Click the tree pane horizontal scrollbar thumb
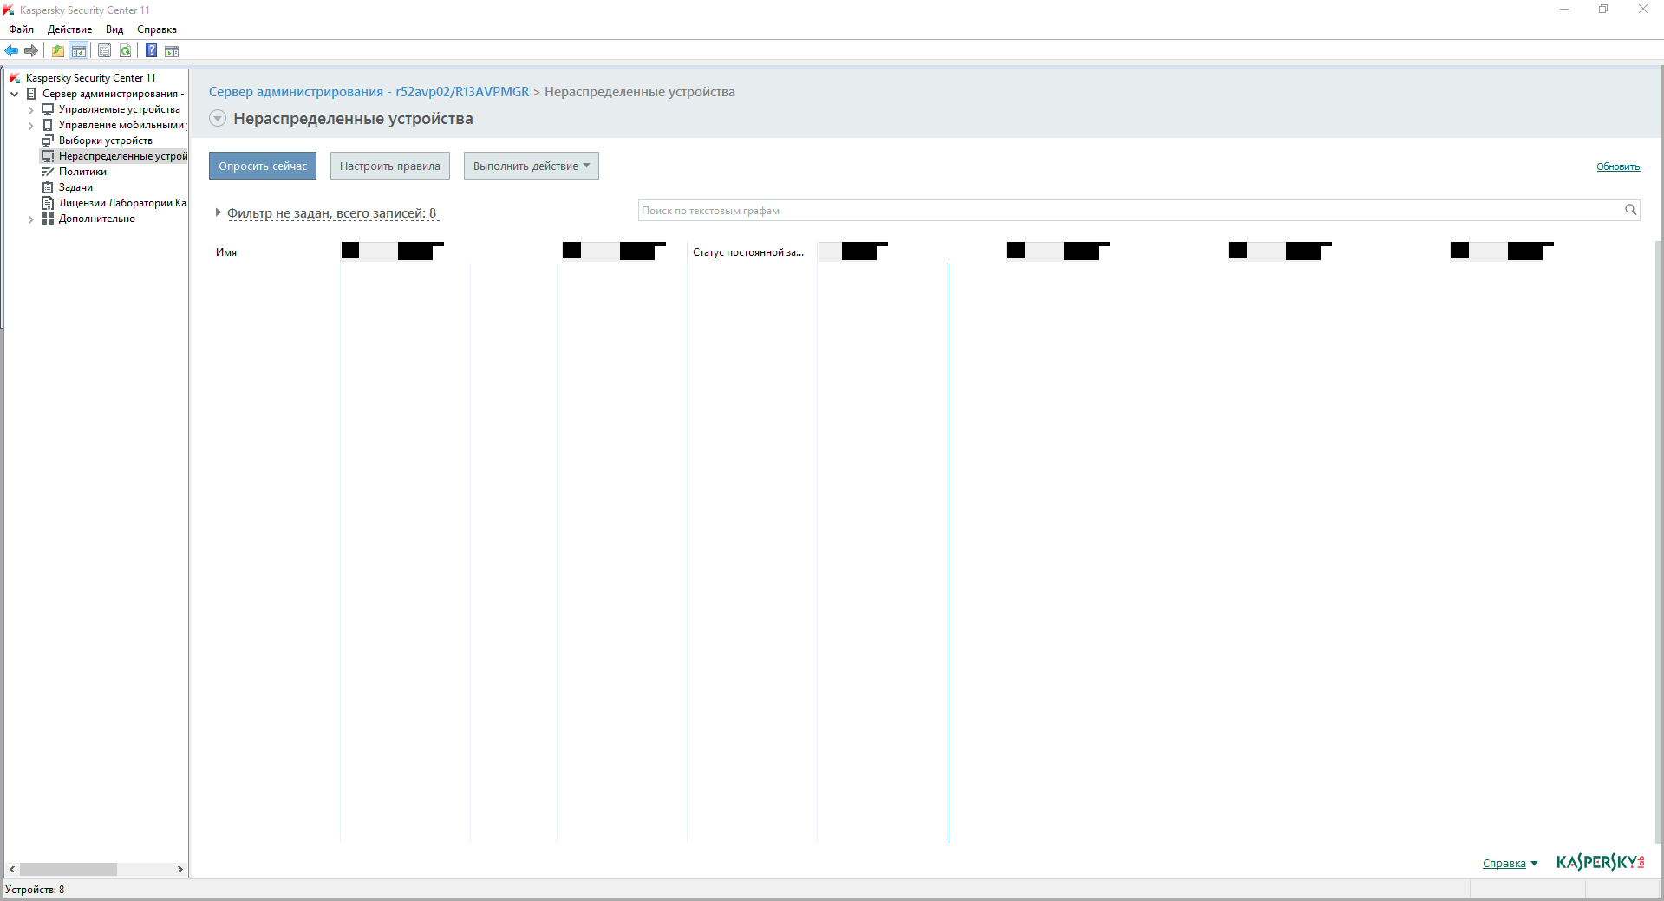 tap(69, 869)
